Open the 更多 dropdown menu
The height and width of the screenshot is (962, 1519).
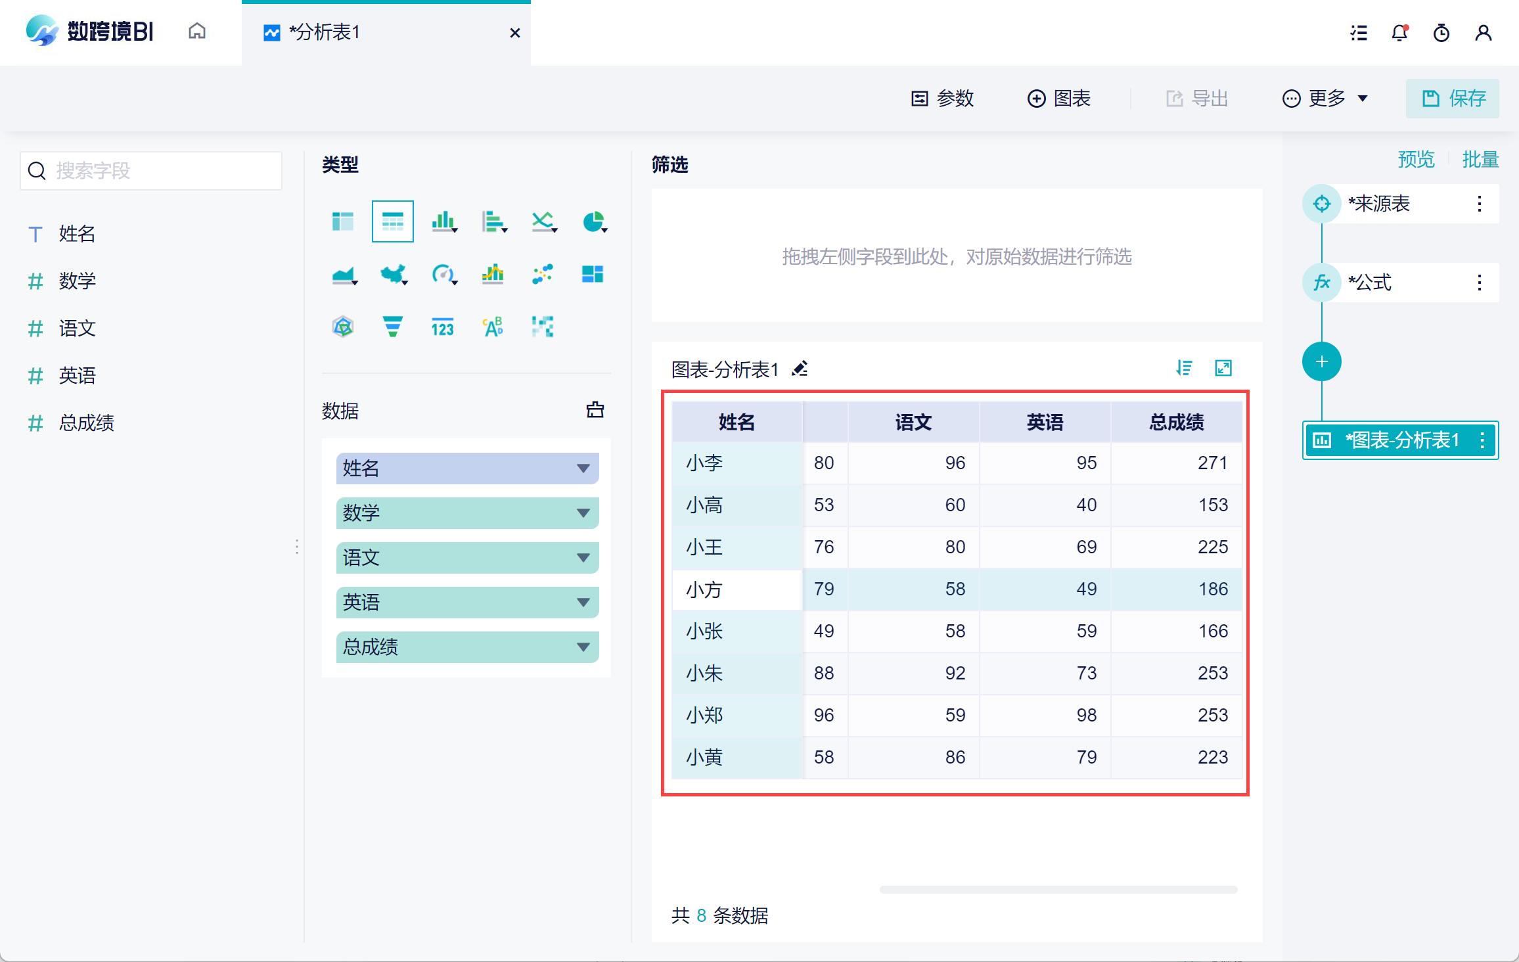1325,99
